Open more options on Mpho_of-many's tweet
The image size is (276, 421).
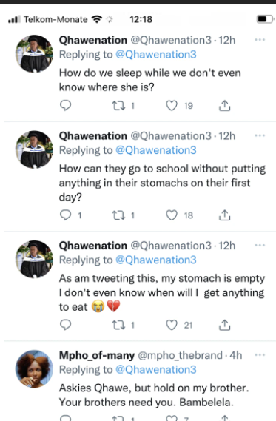[x=260, y=355]
